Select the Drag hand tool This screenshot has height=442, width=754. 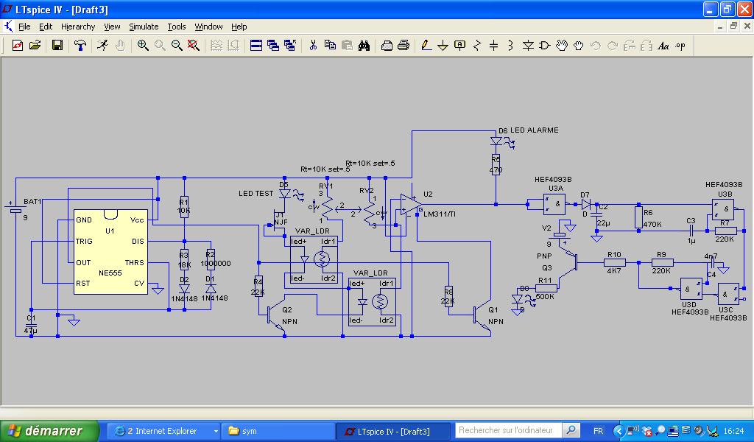[579, 45]
